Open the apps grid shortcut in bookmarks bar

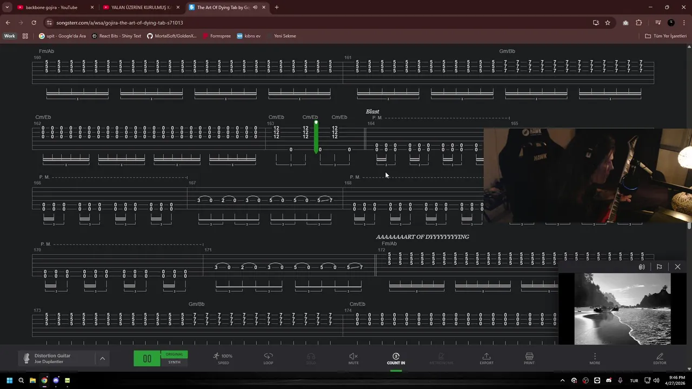click(x=25, y=36)
